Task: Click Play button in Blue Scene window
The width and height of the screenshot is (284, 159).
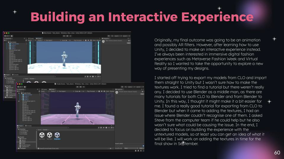Action: tap(64, 36)
